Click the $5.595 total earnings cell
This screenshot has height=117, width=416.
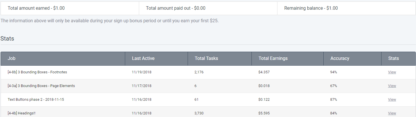(264, 113)
